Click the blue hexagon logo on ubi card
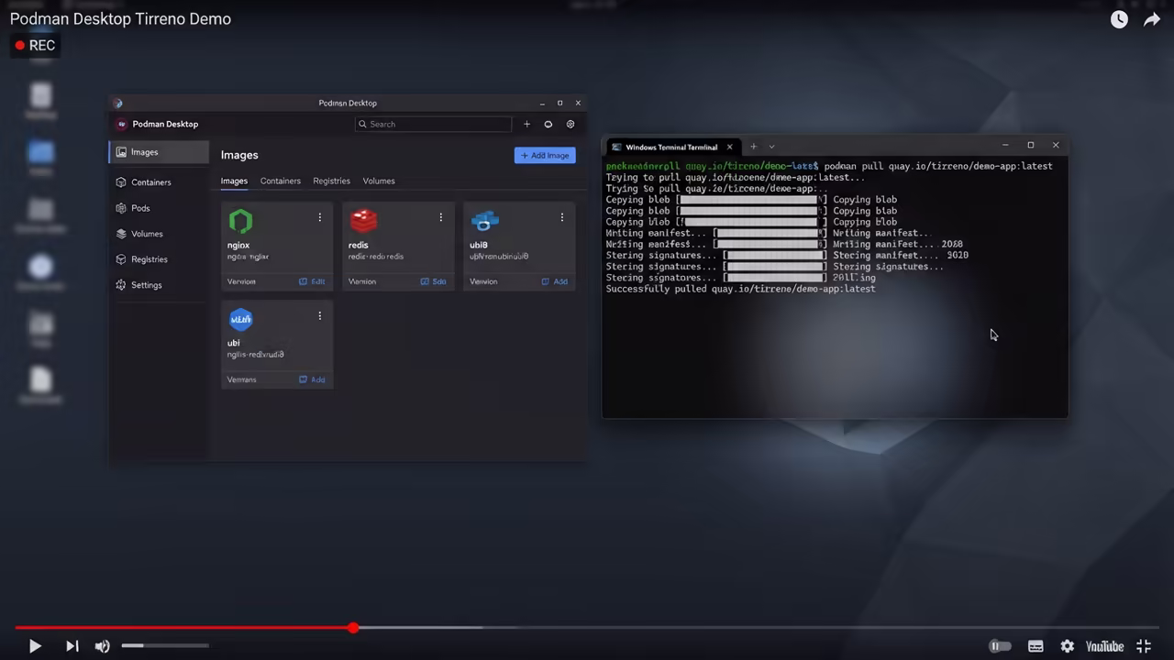This screenshot has height=660, width=1174. pos(240,319)
